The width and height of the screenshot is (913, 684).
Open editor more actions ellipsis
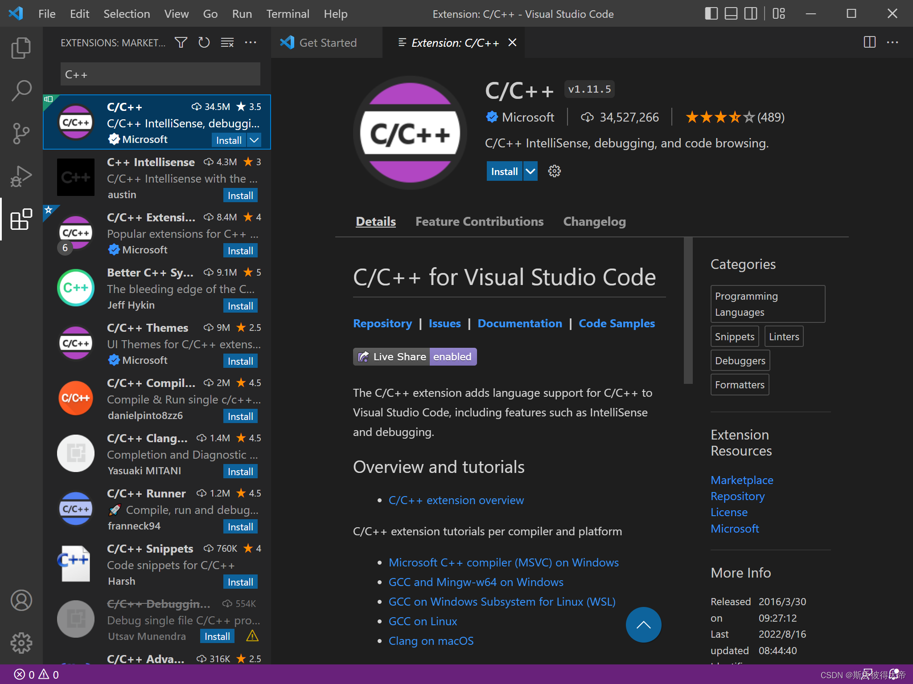[892, 42]
